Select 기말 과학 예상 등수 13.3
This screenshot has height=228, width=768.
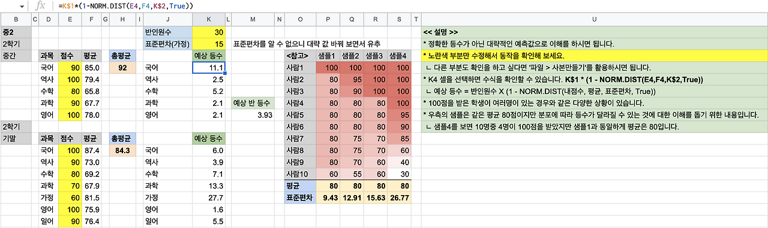209,186
